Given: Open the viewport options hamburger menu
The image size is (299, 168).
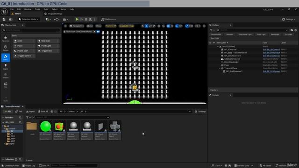Looking at the screenshot, I should point(65,26).
